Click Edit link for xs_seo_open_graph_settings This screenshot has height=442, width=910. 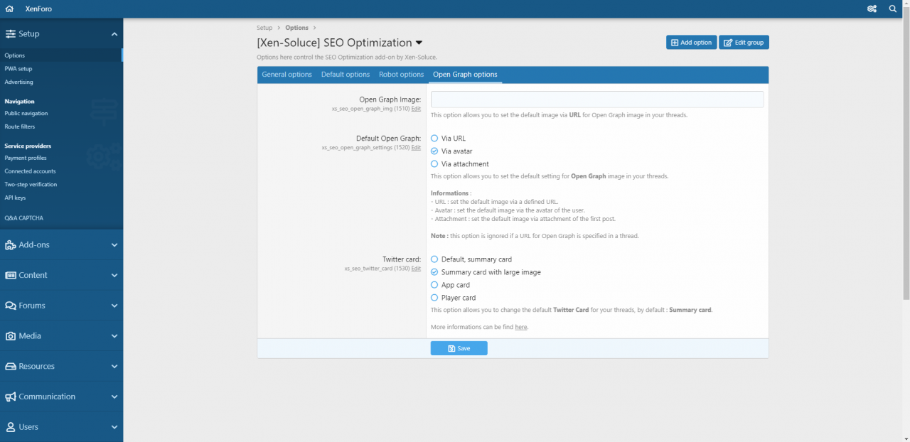tap(416, 147)
